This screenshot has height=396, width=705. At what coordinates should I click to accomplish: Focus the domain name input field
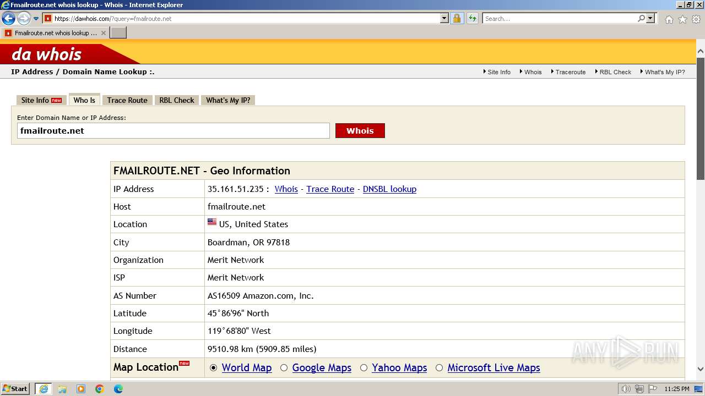(173, 130)
